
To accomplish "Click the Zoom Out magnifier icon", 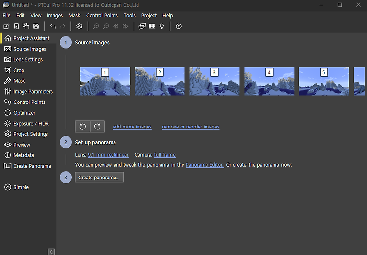I will click(x=106, y=26).
